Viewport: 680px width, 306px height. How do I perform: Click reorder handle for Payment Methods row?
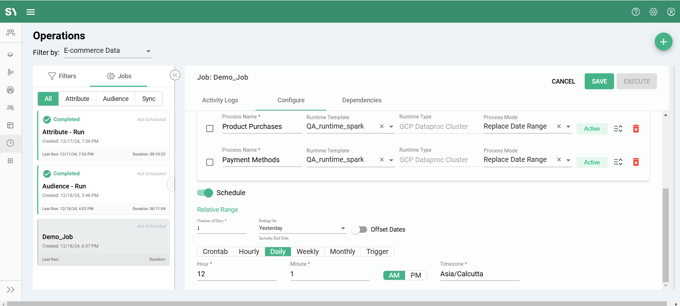pyautogui.click(x=618, y=162)
